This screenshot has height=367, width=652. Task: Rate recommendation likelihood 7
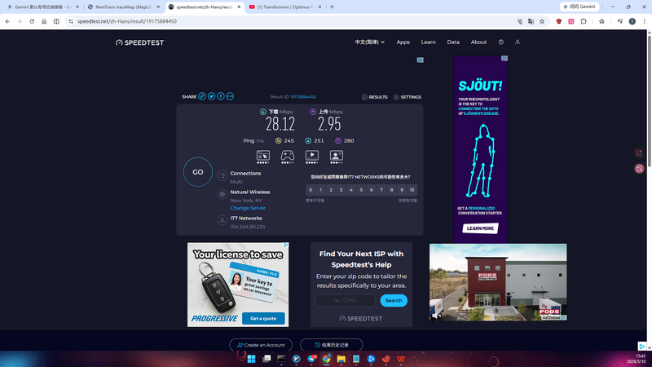381,190
